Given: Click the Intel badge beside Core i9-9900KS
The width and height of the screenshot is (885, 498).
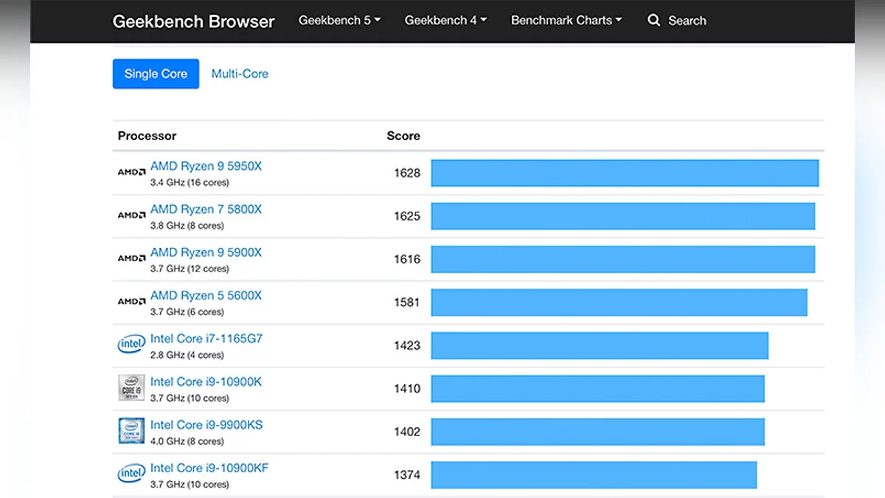Looking at the screenshot, I should 131,431.
